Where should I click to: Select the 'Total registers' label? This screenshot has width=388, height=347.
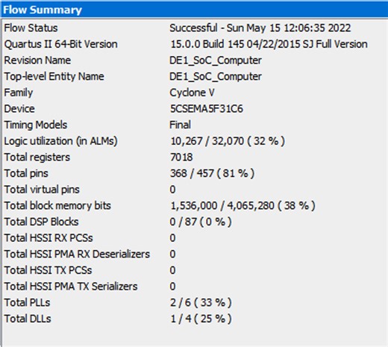click(x=37, y=157)
